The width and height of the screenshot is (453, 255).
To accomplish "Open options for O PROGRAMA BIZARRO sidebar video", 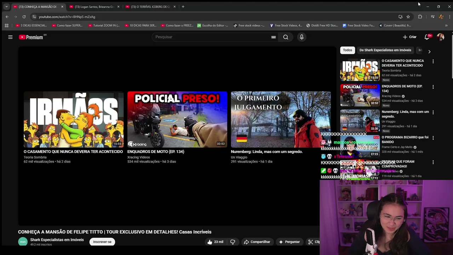I will pos(433,138).
